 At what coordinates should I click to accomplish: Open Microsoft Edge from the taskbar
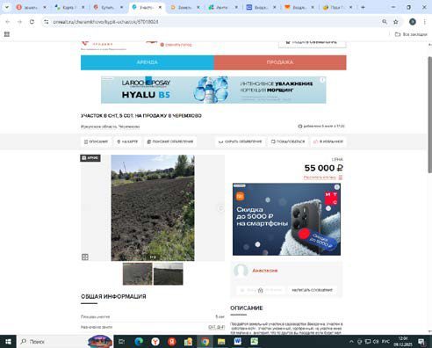click(139, 341)
